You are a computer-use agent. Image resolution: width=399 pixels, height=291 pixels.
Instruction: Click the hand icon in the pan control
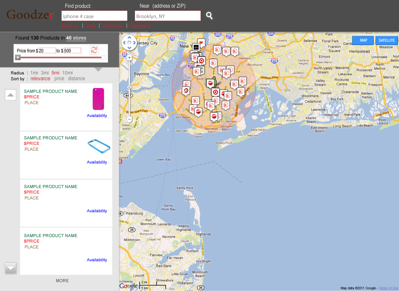tap(129, 43)
